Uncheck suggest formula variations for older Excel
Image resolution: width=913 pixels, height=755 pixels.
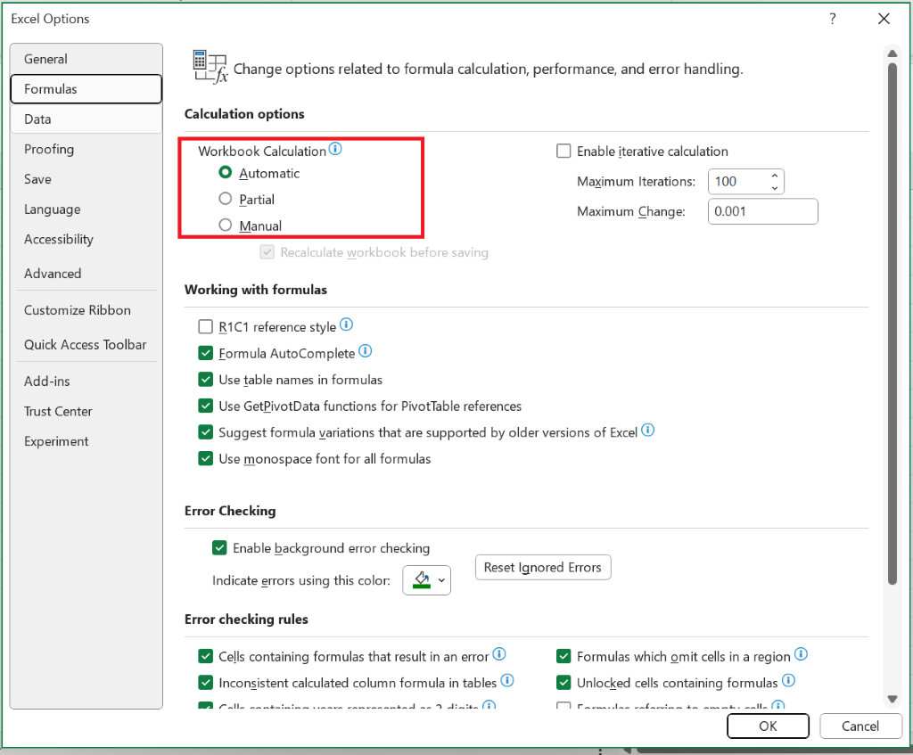click(x=206, y=432)
